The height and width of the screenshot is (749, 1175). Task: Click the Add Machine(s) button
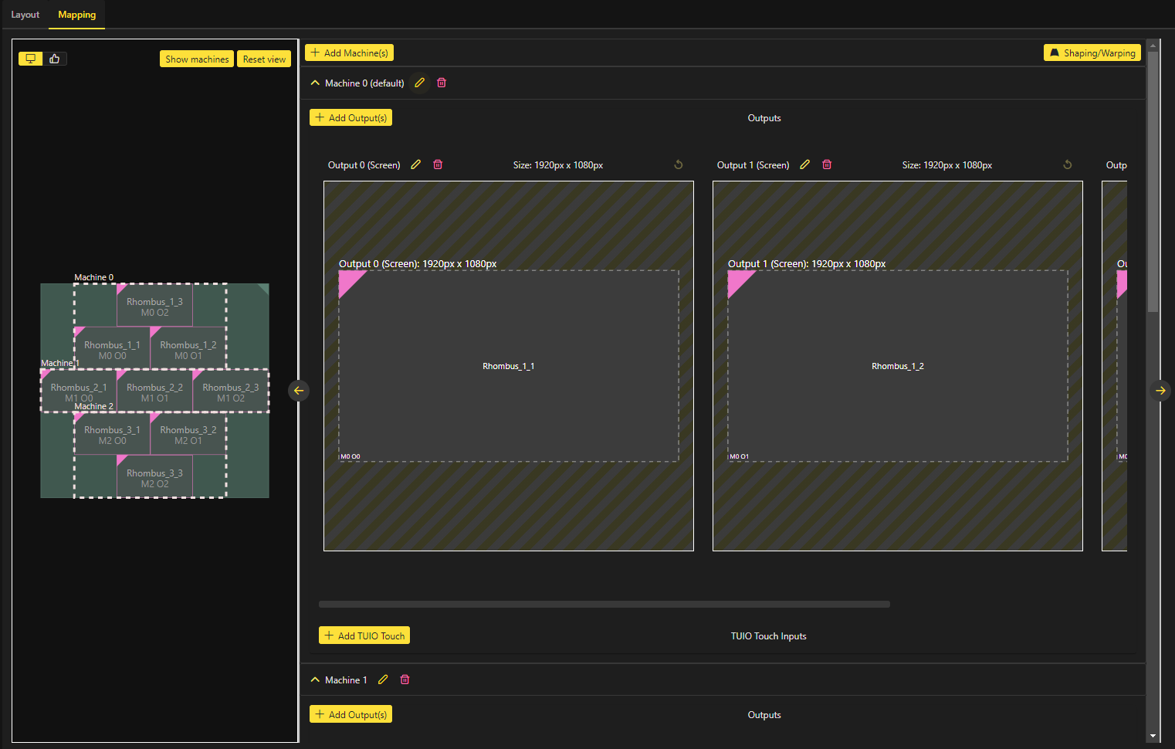pos(349,53)
